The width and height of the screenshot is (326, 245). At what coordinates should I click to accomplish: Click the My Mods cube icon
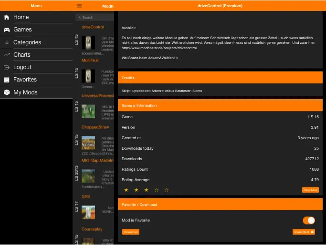[7, 92]
